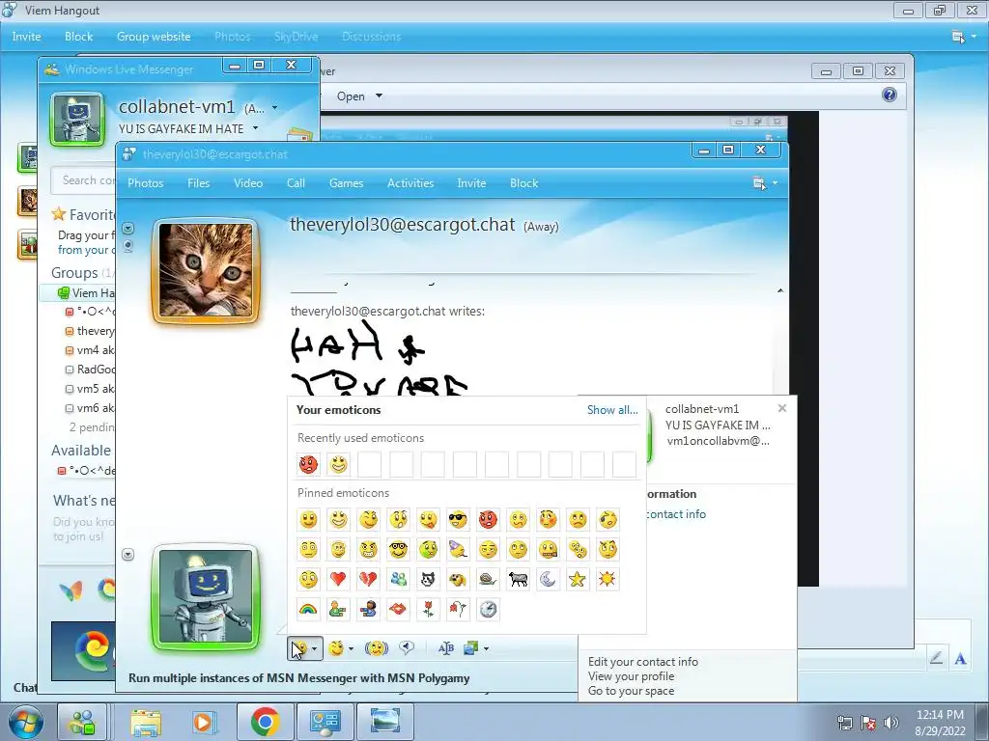Viewport: 989px width, 741px height.
Task: Open the winks dropdown arrow
Action: coord(351,648)
